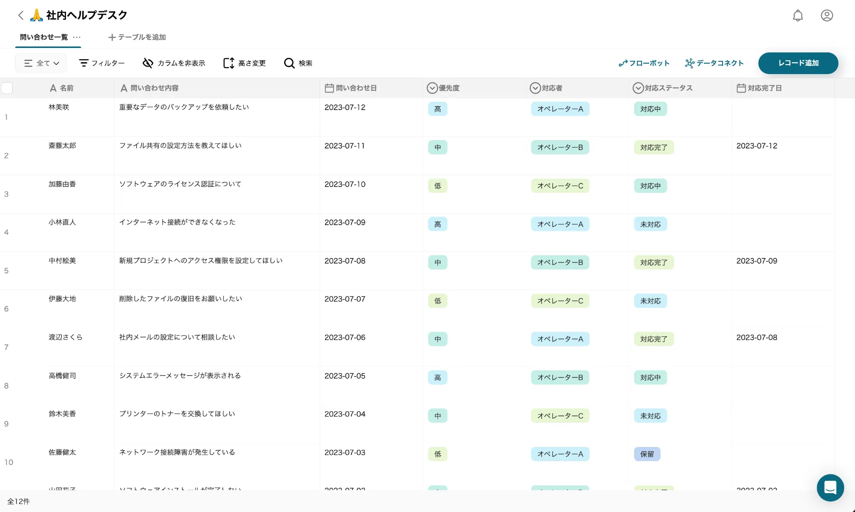Click the 保留 status tag for 佐藤健太
This screenshot has width=855, height=512.
tap(646, 454)
